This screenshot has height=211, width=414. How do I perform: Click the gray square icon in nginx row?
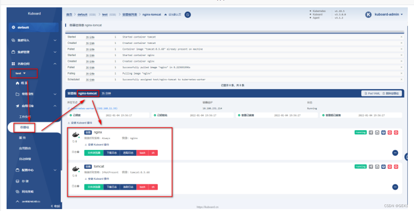pos(377,132)
